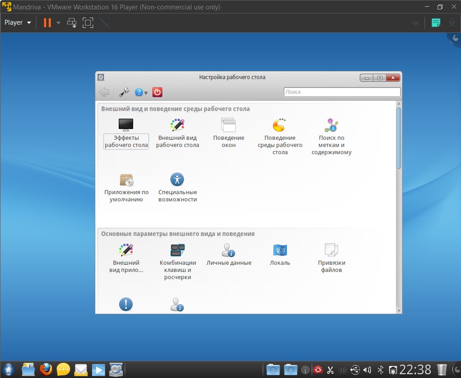Focus the Поиск search field
The width and height of the screenshot is (461, 378).
click(x=342, y=92)
